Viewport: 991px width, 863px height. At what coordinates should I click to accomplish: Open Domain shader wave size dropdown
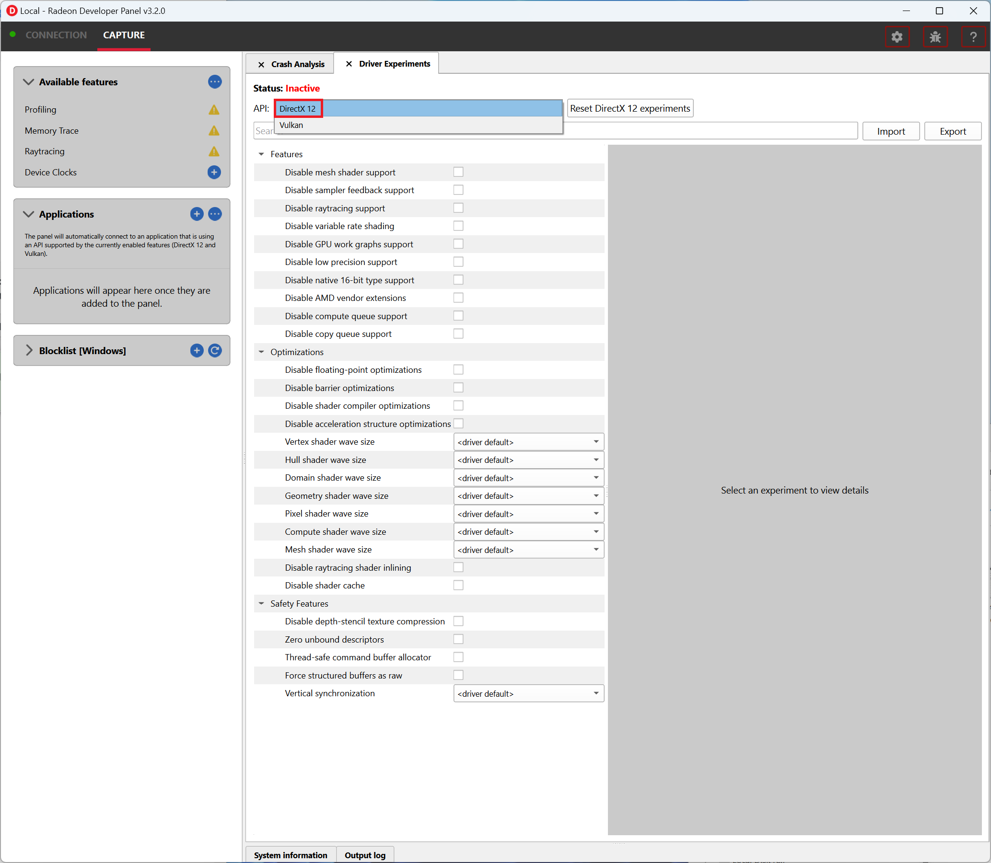(x=528, y=478)
